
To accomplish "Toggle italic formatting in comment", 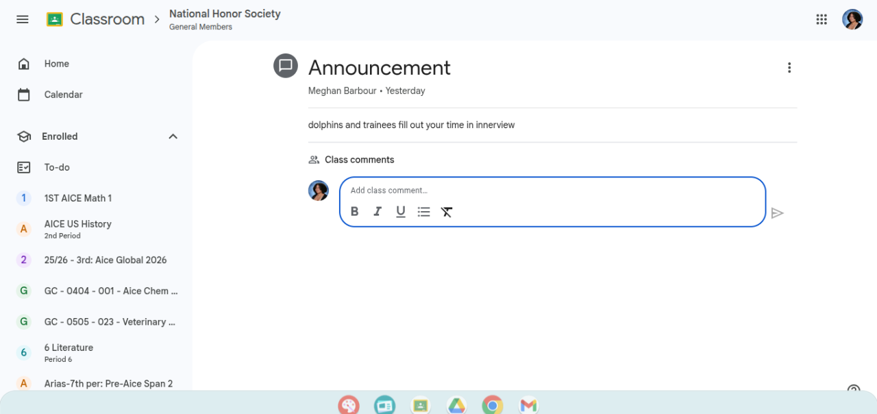I will [378, 212].
